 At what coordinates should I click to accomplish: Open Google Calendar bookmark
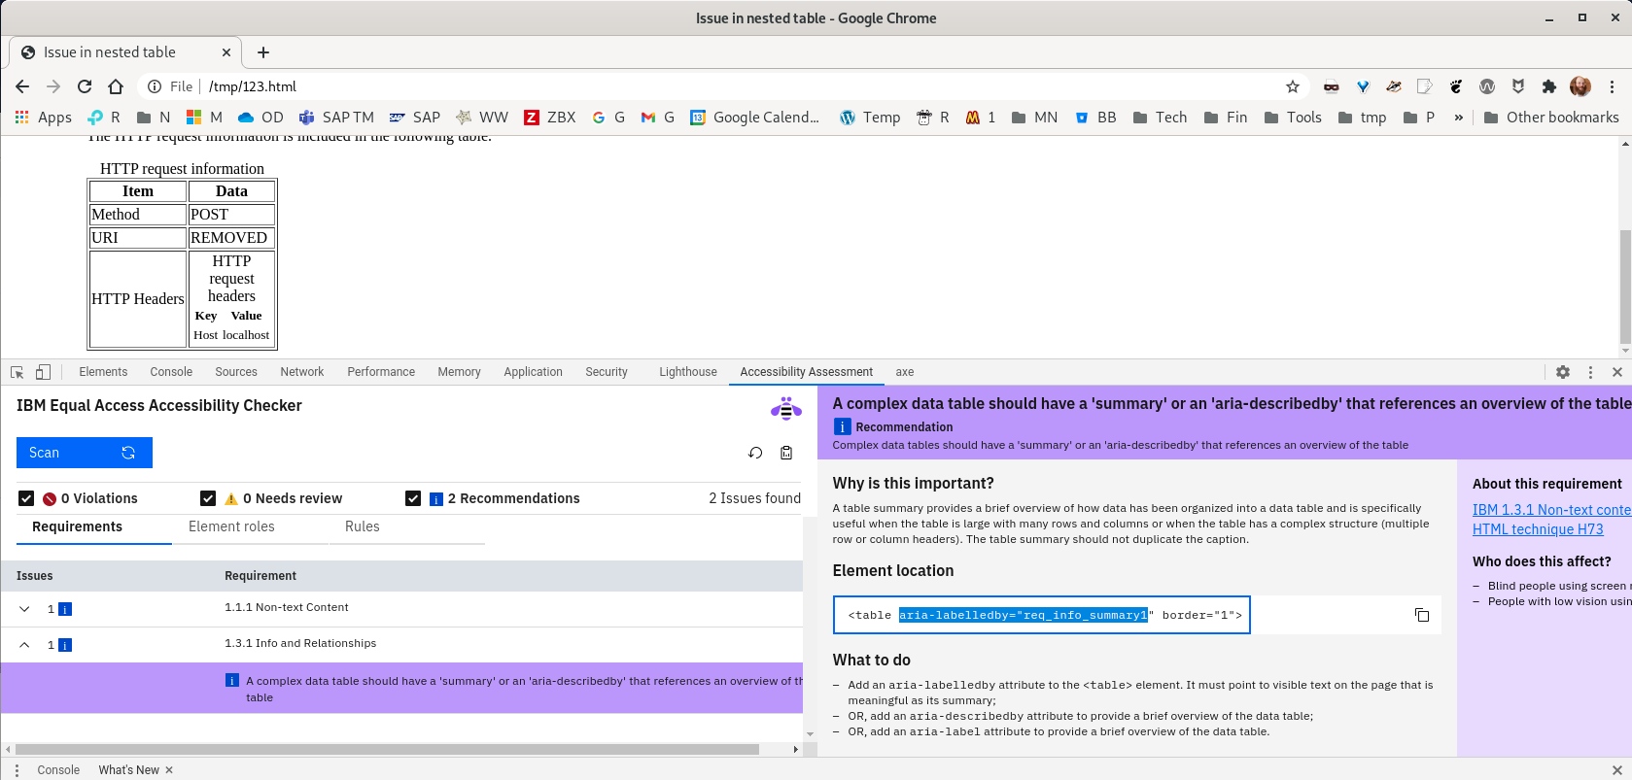[755, 118]
